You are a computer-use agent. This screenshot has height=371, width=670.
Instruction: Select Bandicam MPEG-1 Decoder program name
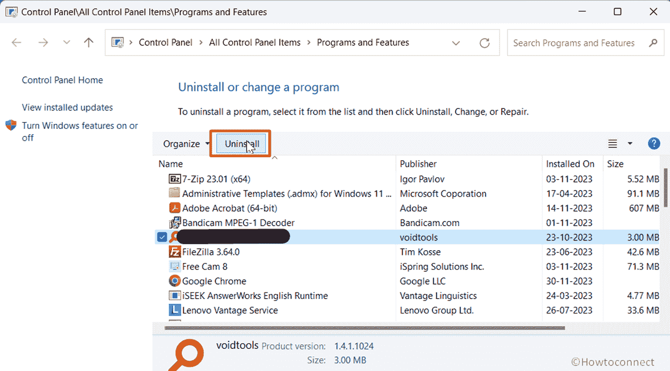coord(238,222)
